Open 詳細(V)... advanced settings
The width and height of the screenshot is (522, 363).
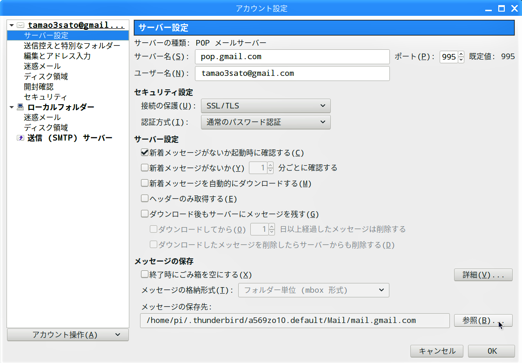pos(483,275)
